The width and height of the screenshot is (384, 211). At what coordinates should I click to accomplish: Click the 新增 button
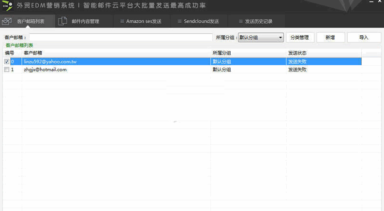330,37
